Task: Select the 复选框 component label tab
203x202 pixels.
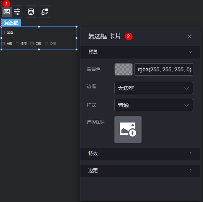Action: pos(11,22)
